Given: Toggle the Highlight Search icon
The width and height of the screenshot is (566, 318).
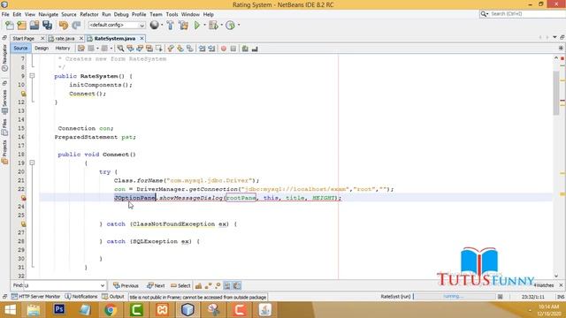Looking at the screenshot, I should [x=149, y=49].
